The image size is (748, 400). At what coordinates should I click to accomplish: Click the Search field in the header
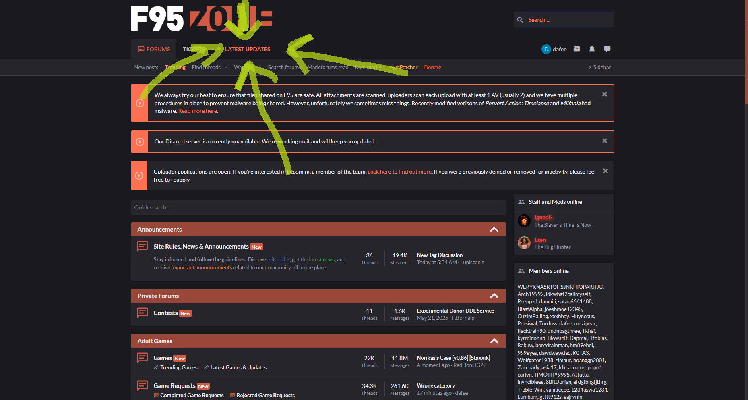click(564, 20)
